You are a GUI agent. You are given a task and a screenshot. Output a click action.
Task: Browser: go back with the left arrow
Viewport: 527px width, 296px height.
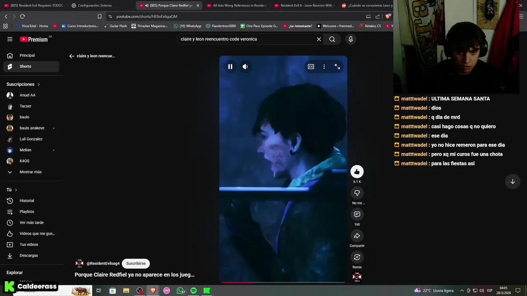pos(6,16)
